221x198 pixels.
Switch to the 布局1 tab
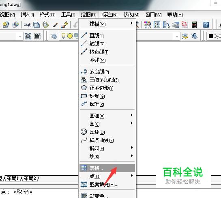(x=13, y=178)
